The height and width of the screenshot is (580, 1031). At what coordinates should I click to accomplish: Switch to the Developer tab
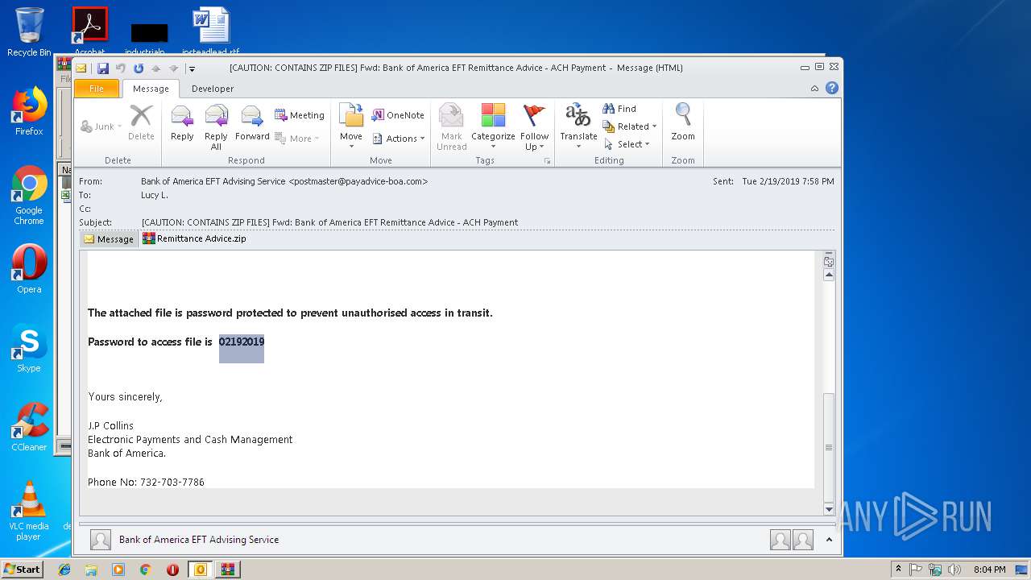[213, 89]
